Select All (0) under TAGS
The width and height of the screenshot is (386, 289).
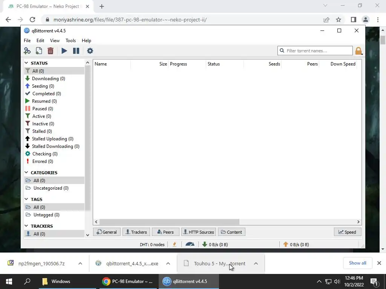coord(54,207)
